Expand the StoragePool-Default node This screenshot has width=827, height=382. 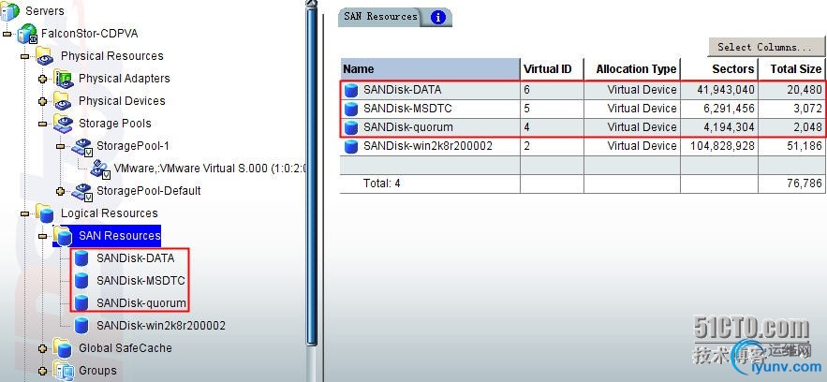point(61,191)
